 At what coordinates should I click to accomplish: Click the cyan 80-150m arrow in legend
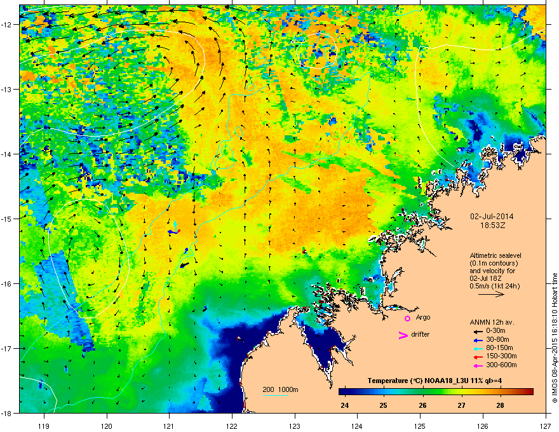478,348
